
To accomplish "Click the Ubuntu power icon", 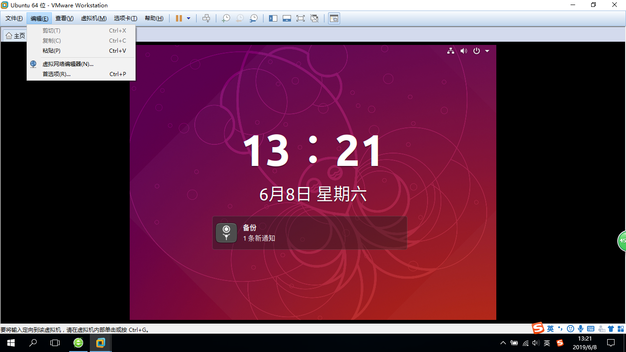I will coord(477,51).
